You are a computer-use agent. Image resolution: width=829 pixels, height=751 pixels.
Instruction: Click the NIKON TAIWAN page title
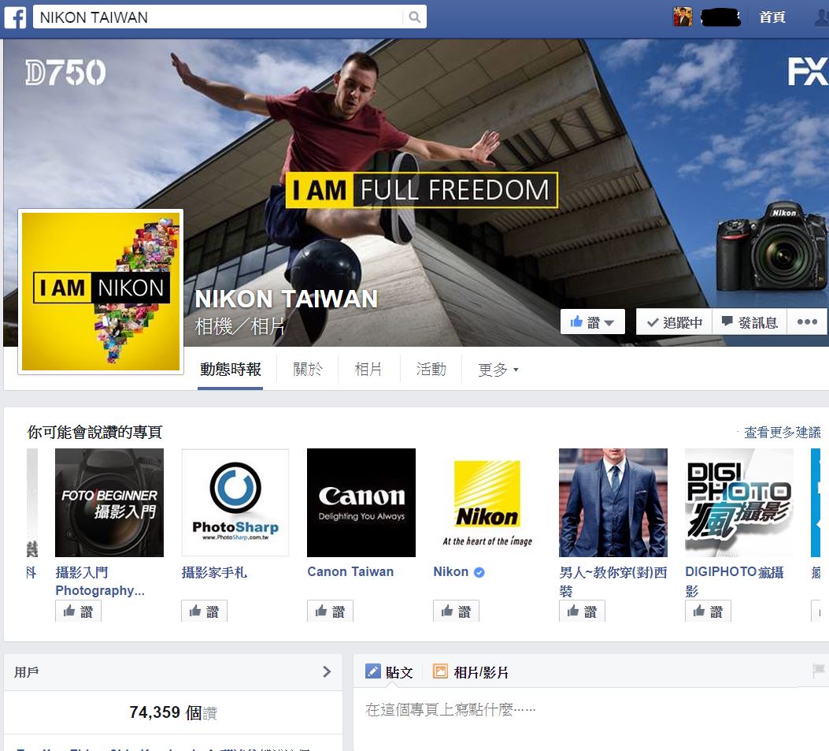click(x=287, y=299)
